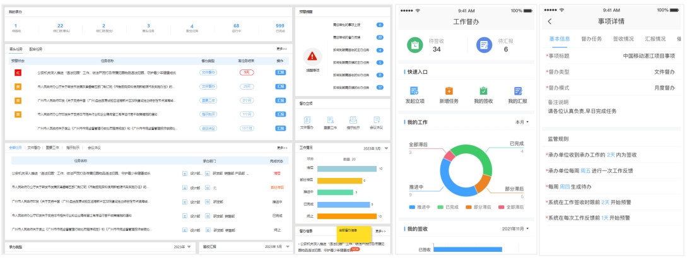
Task: Tap the 待签收 green clipboard icon
Action: 414,45
